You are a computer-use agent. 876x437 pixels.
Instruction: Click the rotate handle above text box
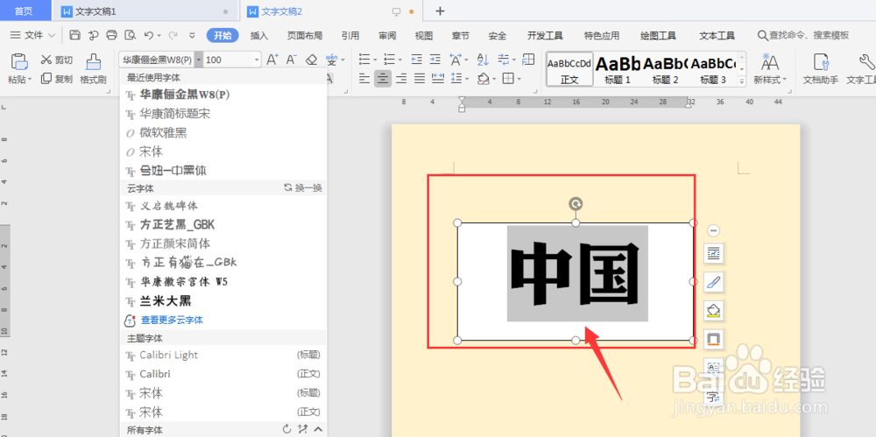point(576,204)
